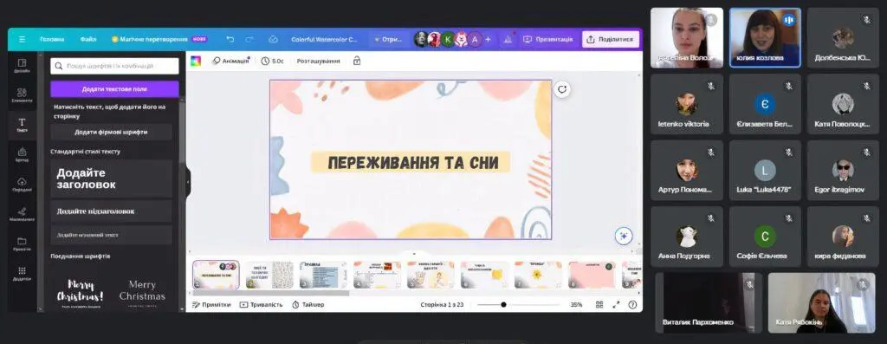Undo the last action
Screen dimensions: 887x344
click(x=230, y=40)
